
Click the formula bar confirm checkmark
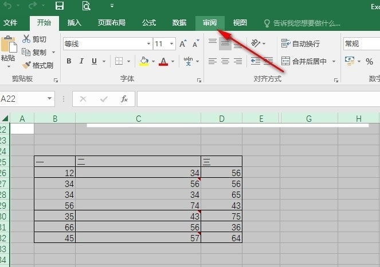pos(104,99)
